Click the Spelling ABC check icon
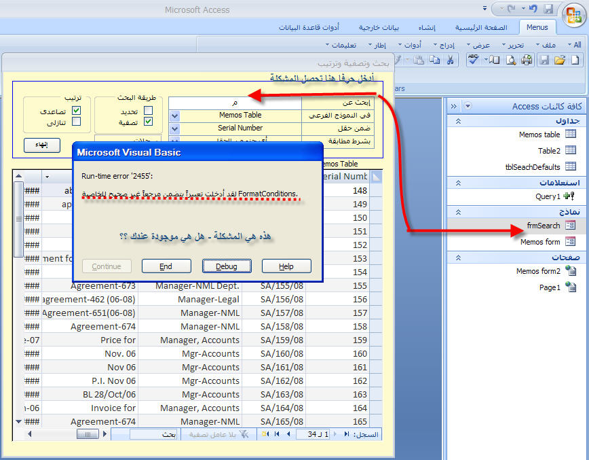This screenshot has width=589, height=460. (x=473, y=59)
